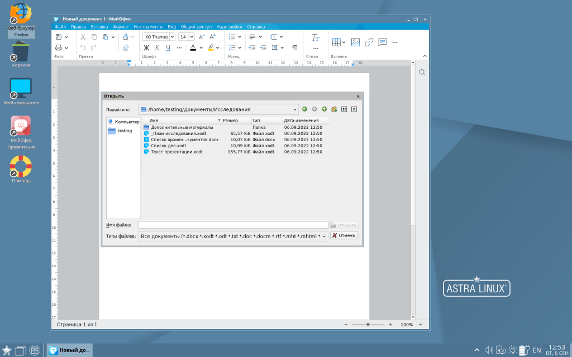572x357 pixels.
Task: Expand the path dropdown for Исследования
Action: pos(295,109)
